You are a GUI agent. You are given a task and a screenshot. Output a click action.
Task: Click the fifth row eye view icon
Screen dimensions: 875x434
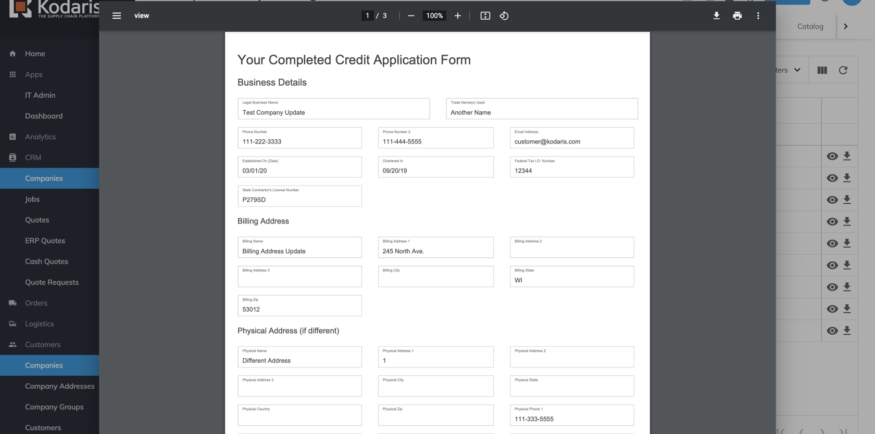click(x=832, y=244)
